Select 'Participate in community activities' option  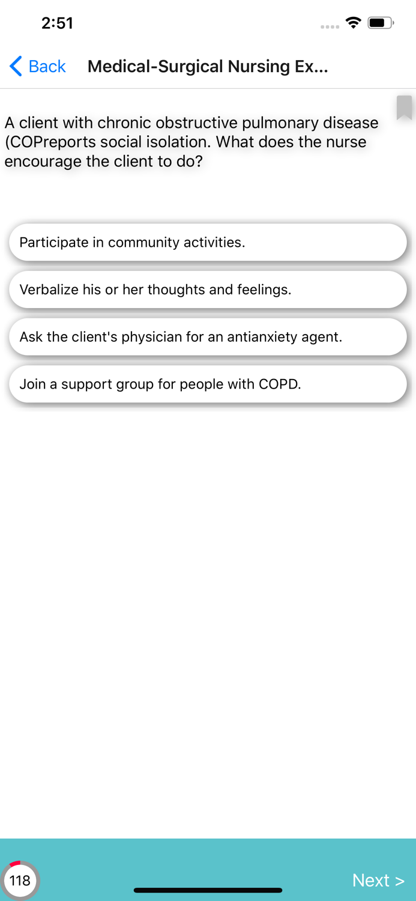tap(208, 242)
